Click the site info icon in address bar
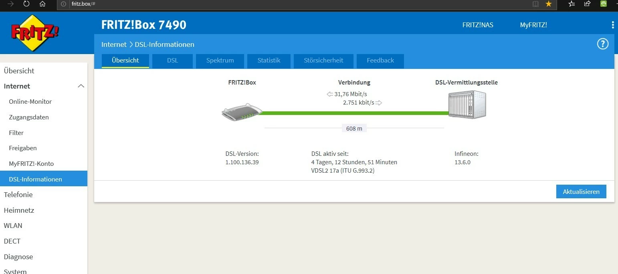Viewport: 618px width, 274px height. 64,4
